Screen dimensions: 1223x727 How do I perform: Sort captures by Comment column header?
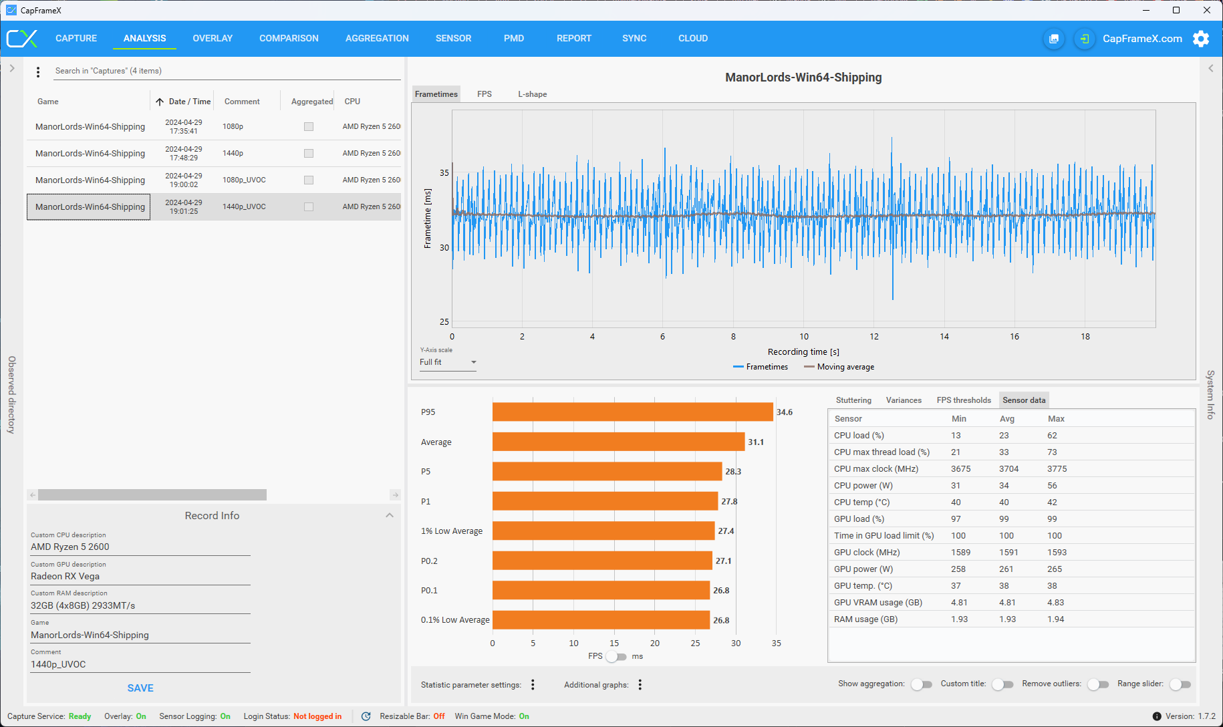(242, 102)
